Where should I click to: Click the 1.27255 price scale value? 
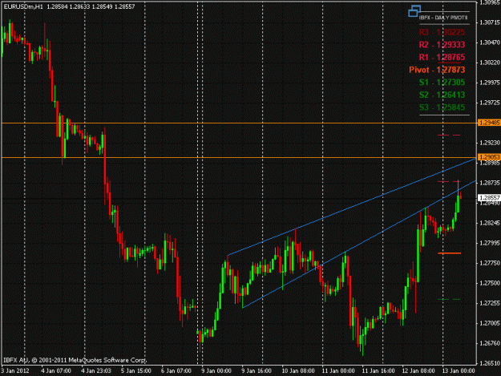click(x=490, y=303)
